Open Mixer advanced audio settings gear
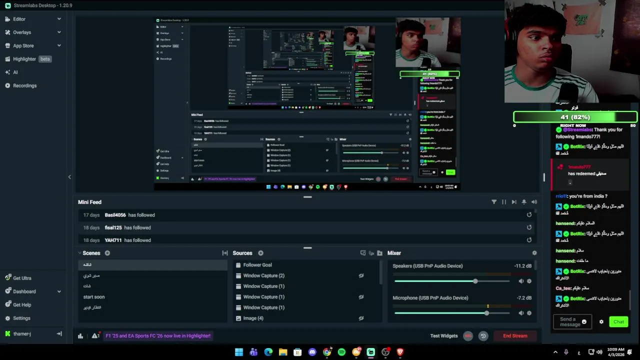640x360 pixels. pyautogui.click(x=534, y=253)
